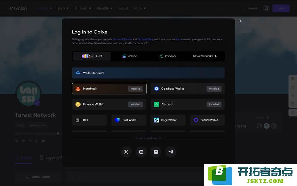Open the More dropdown menu
This screenshot has height=186, width=297.
tap(140, 8)
